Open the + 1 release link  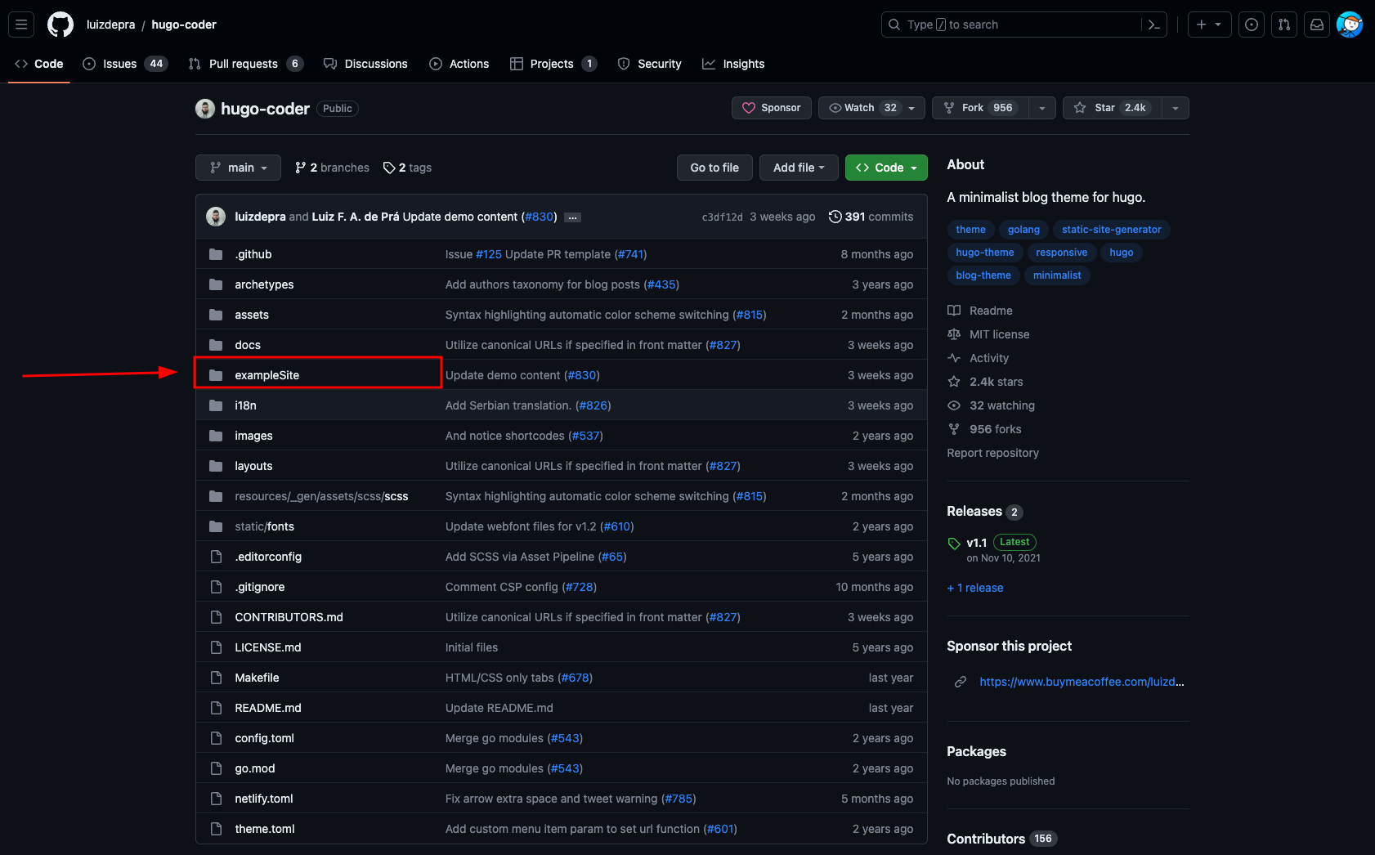pos(975,588)
